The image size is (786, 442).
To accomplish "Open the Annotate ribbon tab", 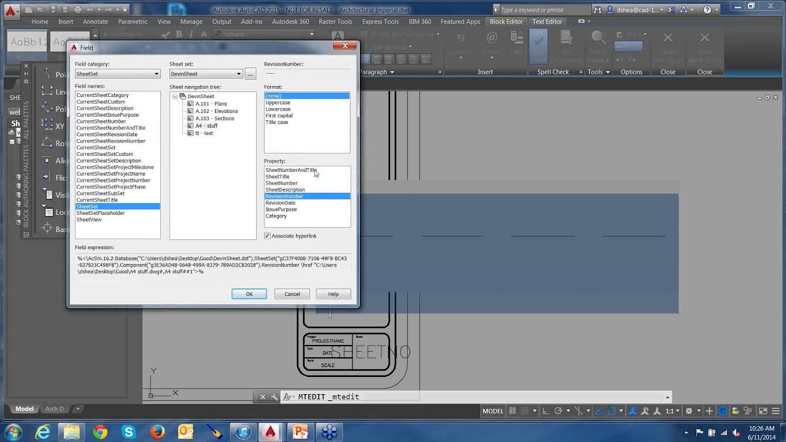I will click(x=96, y=21).
